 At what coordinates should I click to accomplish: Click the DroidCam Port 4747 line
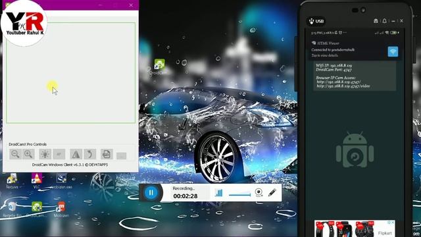(334, 70)
